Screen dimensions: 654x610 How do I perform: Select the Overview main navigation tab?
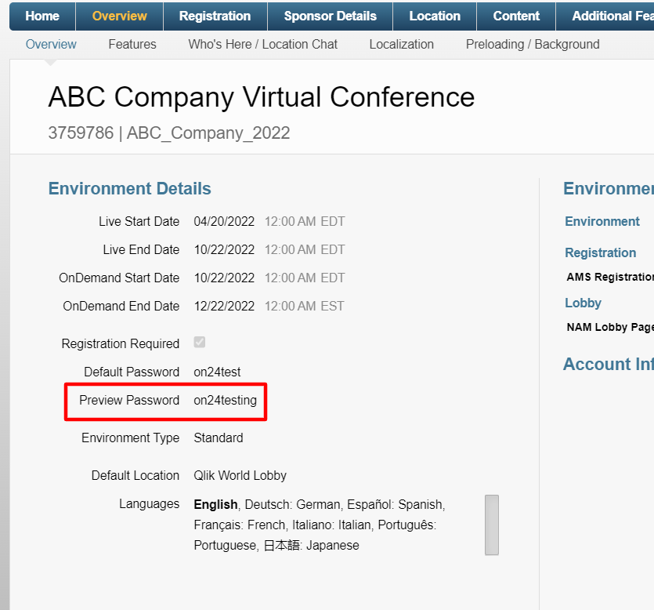pyautogui.click(x=119, y=16)
